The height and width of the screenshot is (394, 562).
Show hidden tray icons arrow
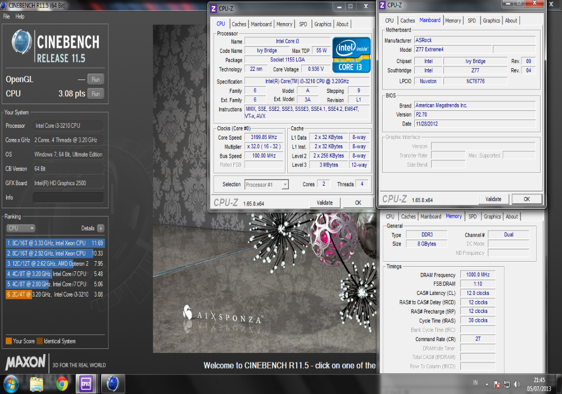(487, 384)
